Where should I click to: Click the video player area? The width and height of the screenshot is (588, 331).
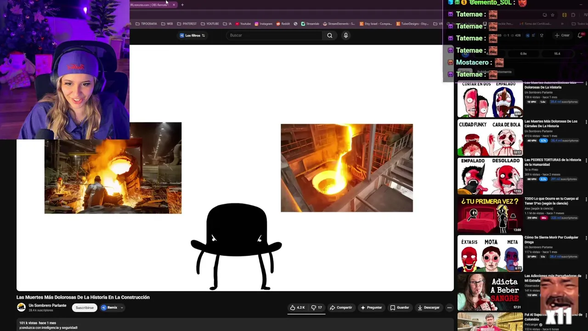(235, 168)
